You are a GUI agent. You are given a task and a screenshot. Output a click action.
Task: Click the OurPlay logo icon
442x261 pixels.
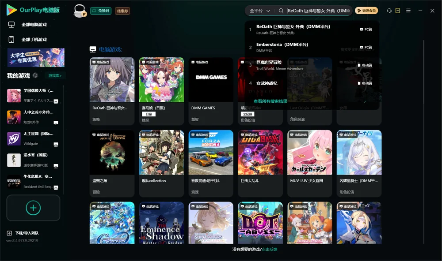tap(11, 10)
